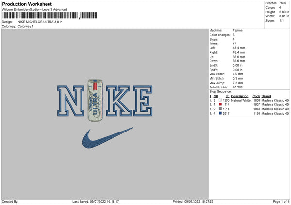
Task: Click the 'Natural White' description cell
Action: (241, 100)
